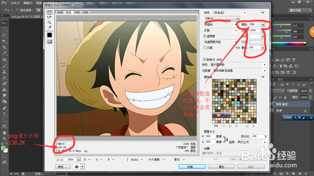Switch to the 原稿 (Original) tab
This screenshot has height=176, width=314.
point(60,13)
